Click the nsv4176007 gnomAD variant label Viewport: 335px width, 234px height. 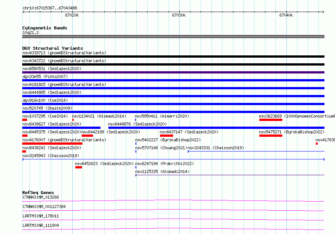click(64, 140)
